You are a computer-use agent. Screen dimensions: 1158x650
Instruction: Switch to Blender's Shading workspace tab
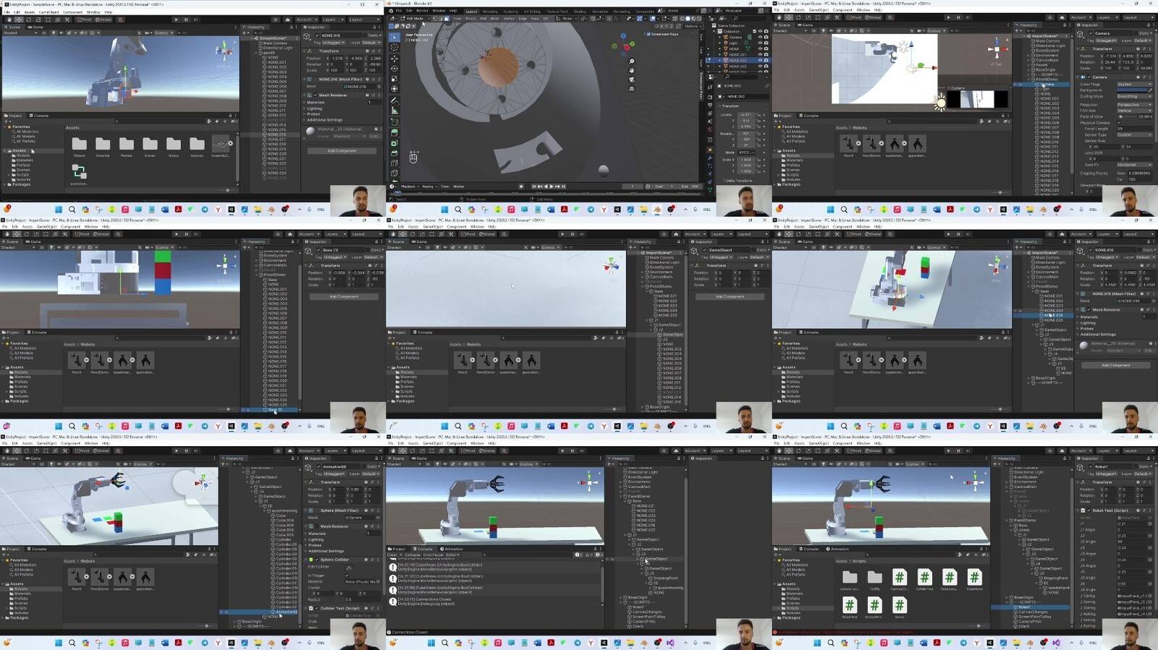(x=580, y=12)
